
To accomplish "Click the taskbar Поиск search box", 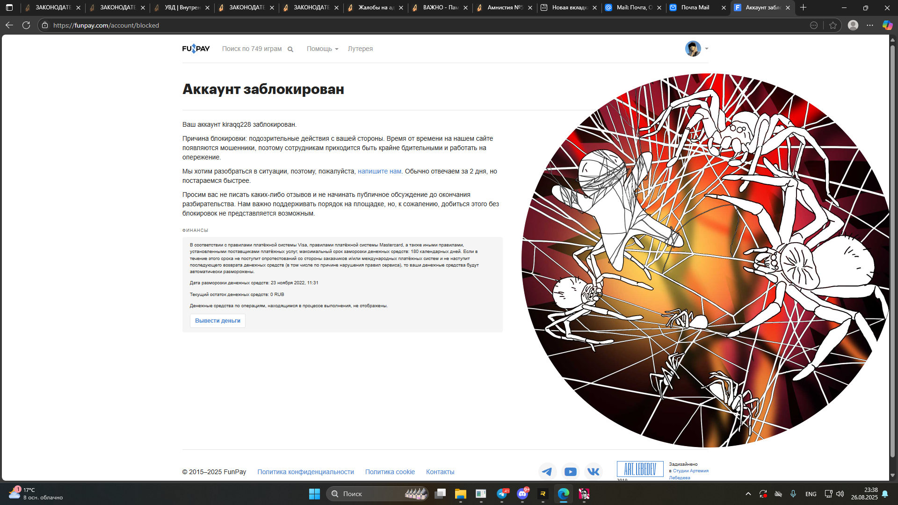I will pyautogui.click(x=377, y=494).
